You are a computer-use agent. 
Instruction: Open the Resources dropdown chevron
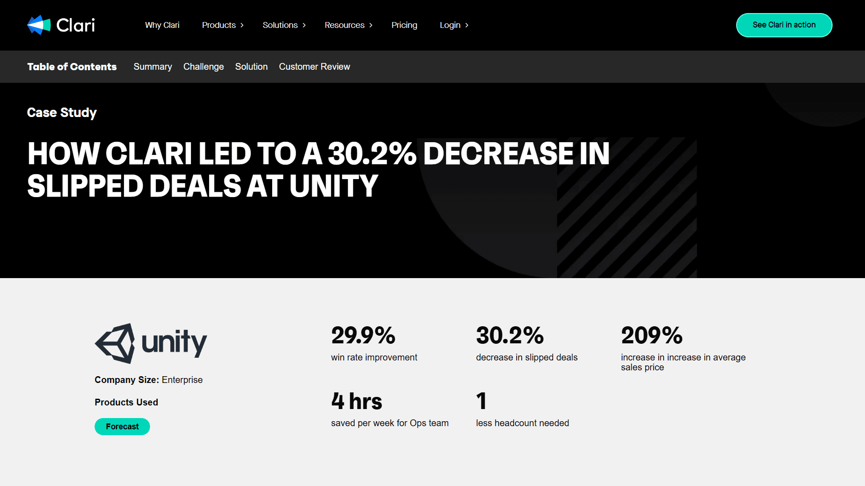pos(371,25)
